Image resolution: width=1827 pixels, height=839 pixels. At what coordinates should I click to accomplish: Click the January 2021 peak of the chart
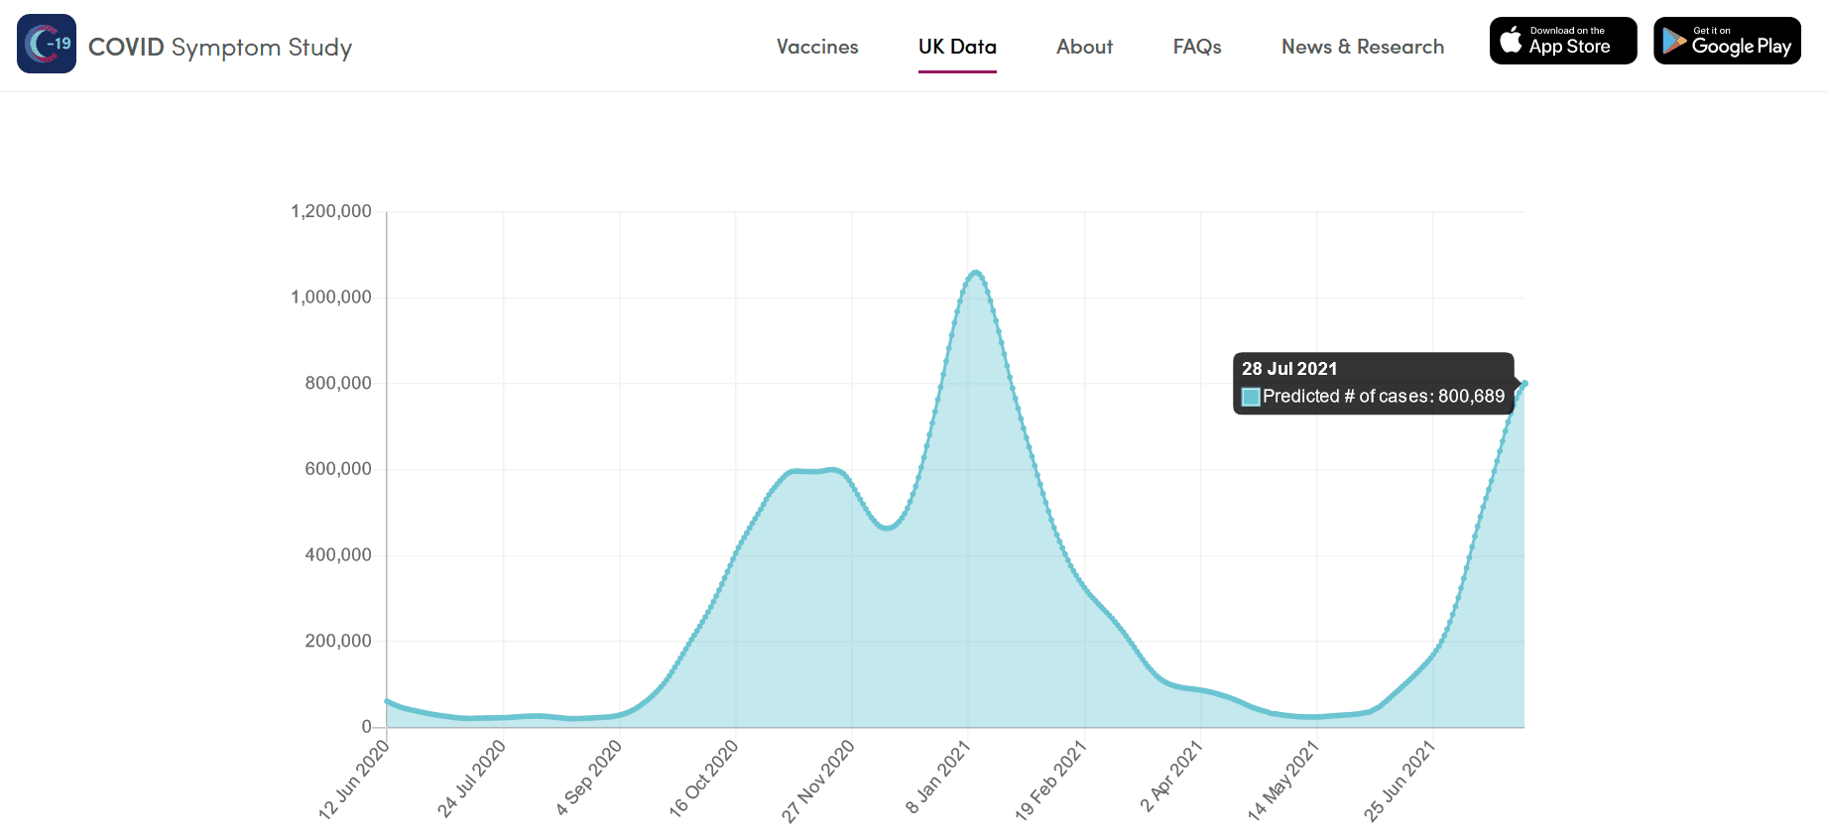pos(975,273)
